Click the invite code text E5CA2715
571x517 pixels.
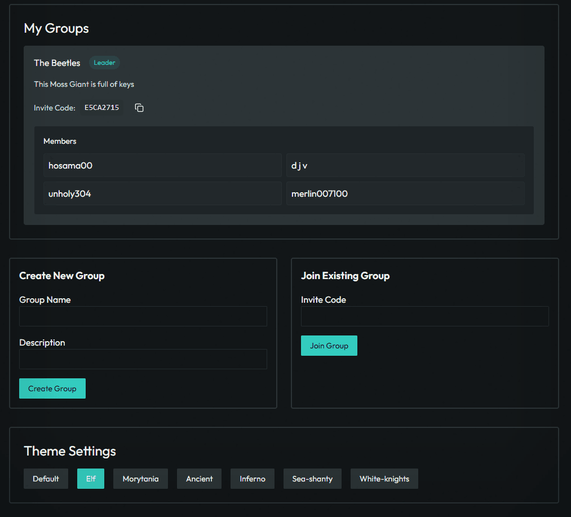[102, 108]
